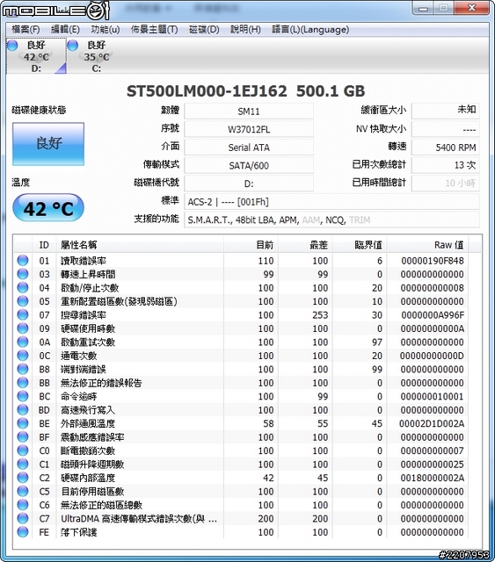This screenshot has height=562, width=495.
Task: Click the transfer mode field SATA/600
Action: coord(249,166)
